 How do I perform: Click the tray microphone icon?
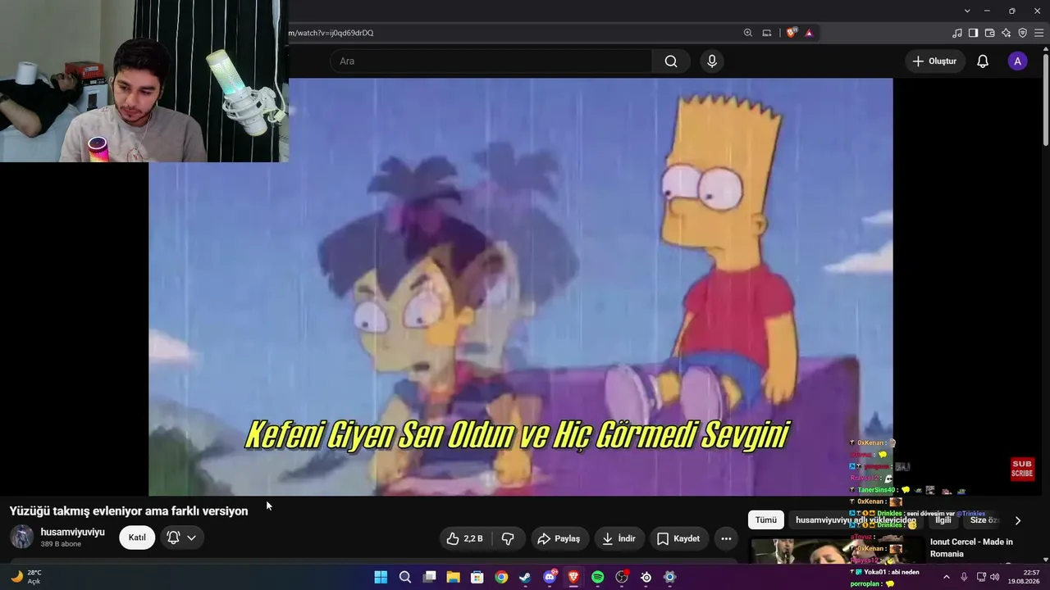[964, 577]
